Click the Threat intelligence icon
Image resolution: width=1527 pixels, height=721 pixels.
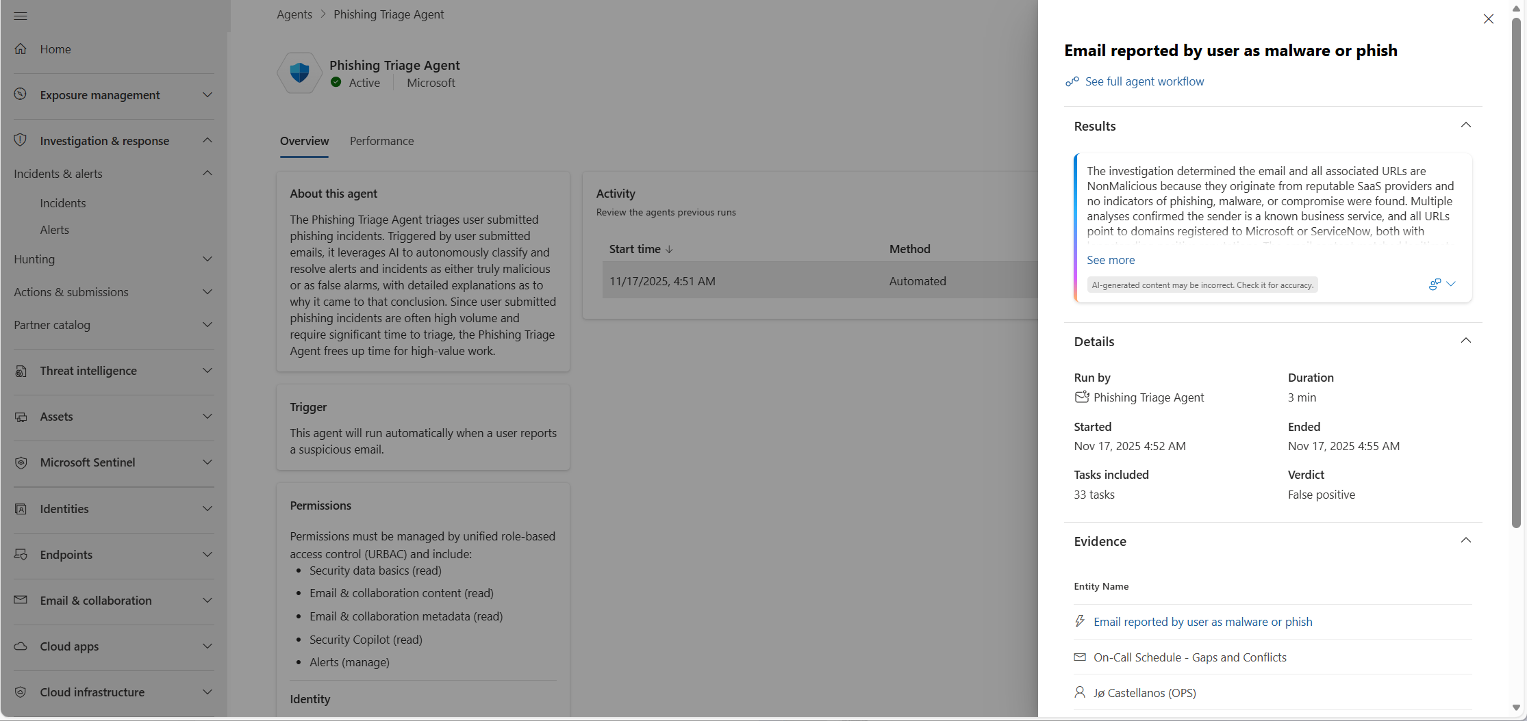[x=21, y=371]
